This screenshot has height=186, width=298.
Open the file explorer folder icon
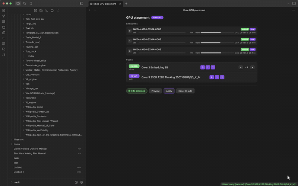(18, 3)
